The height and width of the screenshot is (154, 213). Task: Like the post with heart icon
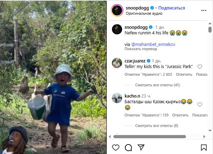pyautogui.click(x=116, y=147)
